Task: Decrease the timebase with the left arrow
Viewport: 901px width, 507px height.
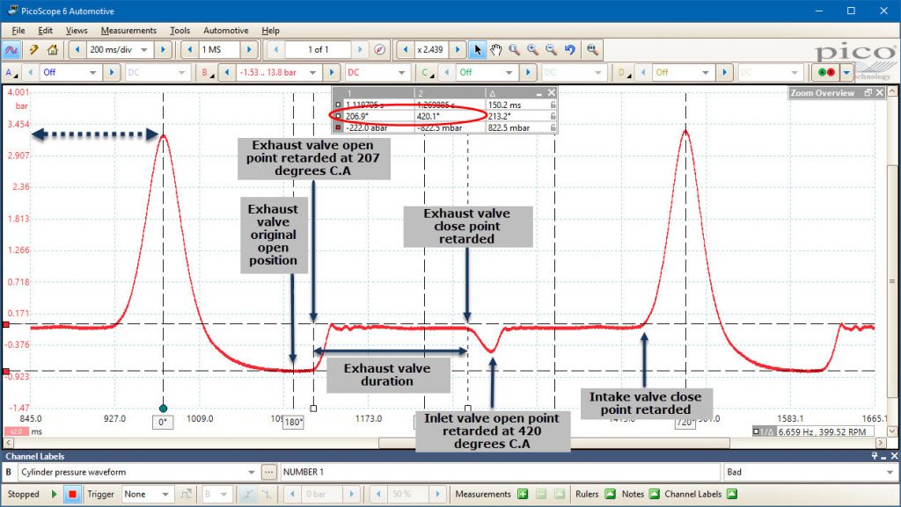Action: tap(77, 50)
